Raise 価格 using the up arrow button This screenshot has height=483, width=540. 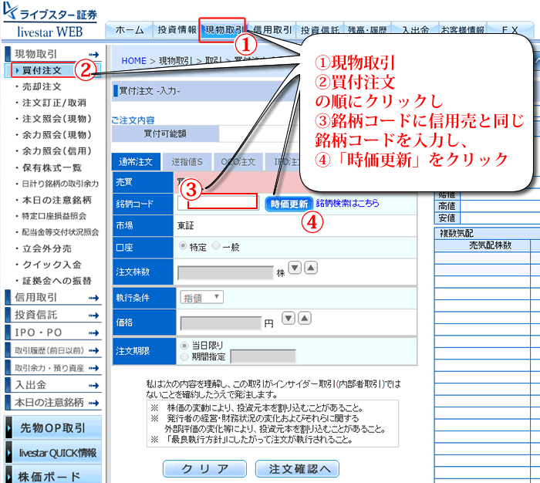tap(305, 318)
